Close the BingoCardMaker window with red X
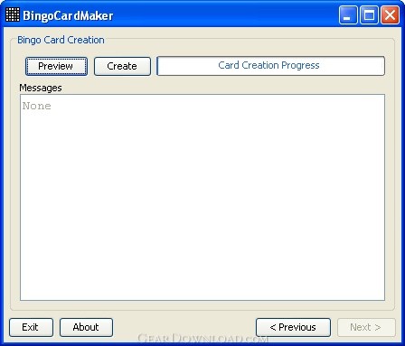 [390, 14]
